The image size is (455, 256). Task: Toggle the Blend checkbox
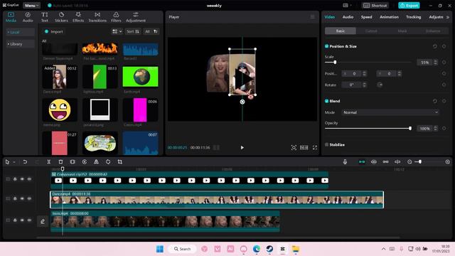tap(326, 101)
